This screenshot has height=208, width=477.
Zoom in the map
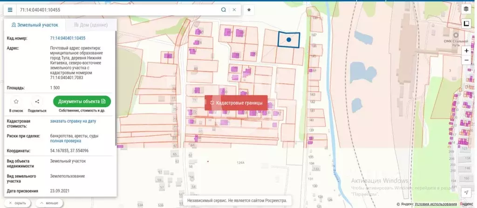[466, 51]
